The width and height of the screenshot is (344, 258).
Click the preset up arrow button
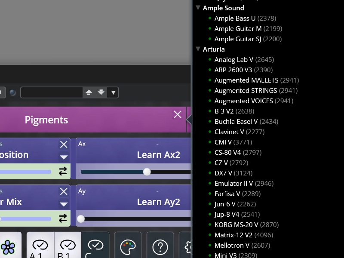89,92
